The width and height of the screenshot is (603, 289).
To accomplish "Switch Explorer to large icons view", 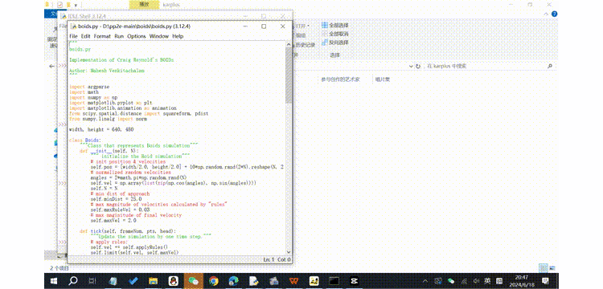I will (552, 267).
